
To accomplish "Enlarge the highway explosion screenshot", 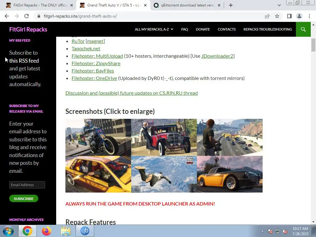I will tap(230, 137).
